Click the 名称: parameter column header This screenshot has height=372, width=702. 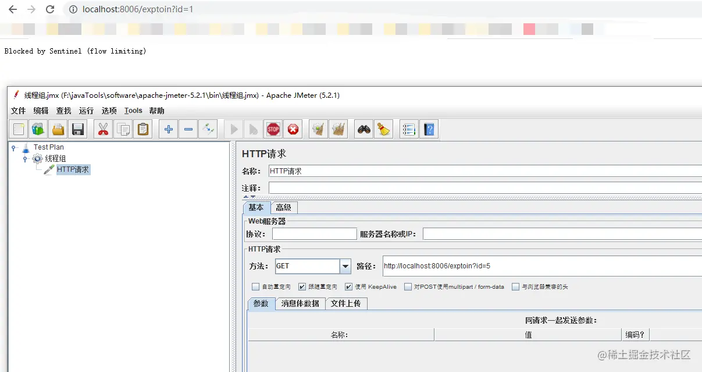coord(341,335)
